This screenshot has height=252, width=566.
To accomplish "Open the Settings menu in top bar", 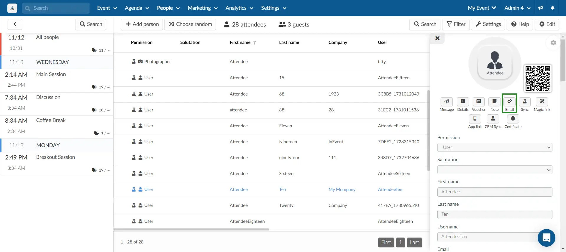I will [x=273, y=8].
